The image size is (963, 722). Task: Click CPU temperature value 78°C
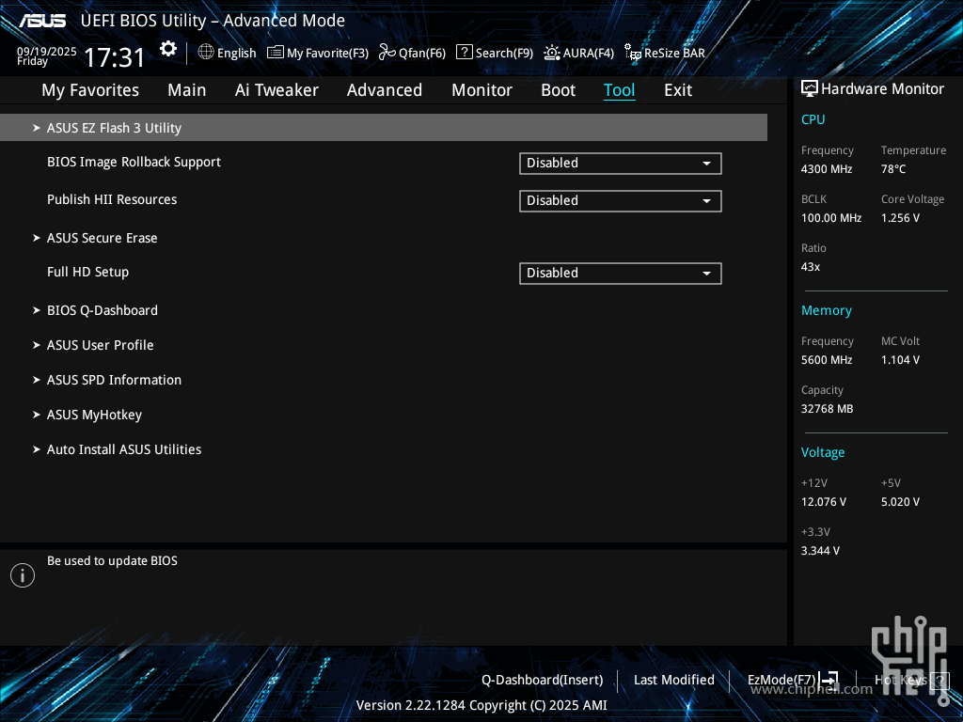coord(893,169)
